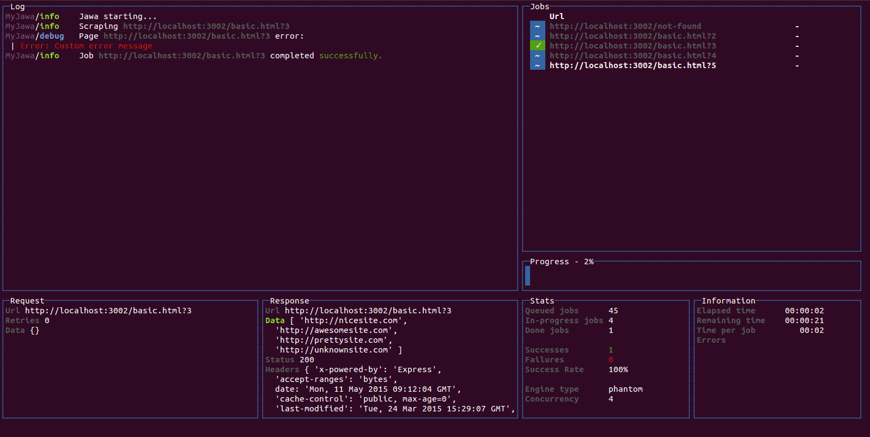
Task: Select the basic.html?2 job row
Action: pyautogui.click(x=632, y=36)
